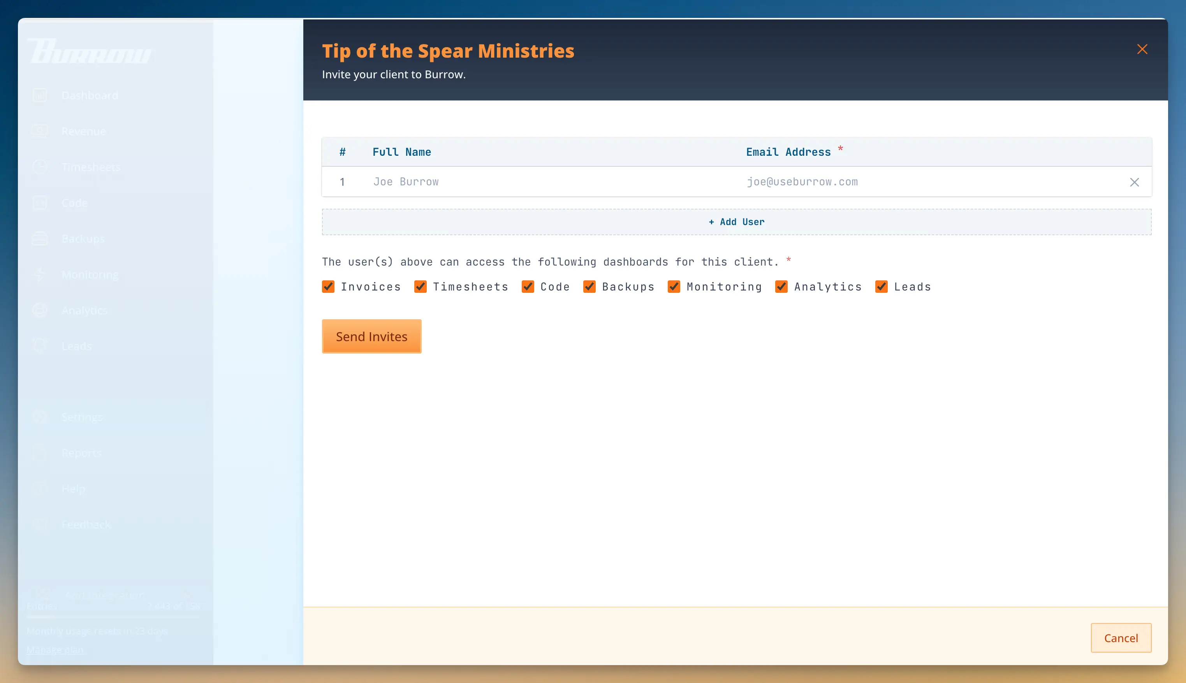Disable Monitoring dashboard access
Screen dimensions: 1186x683
[x=674, y=287]
